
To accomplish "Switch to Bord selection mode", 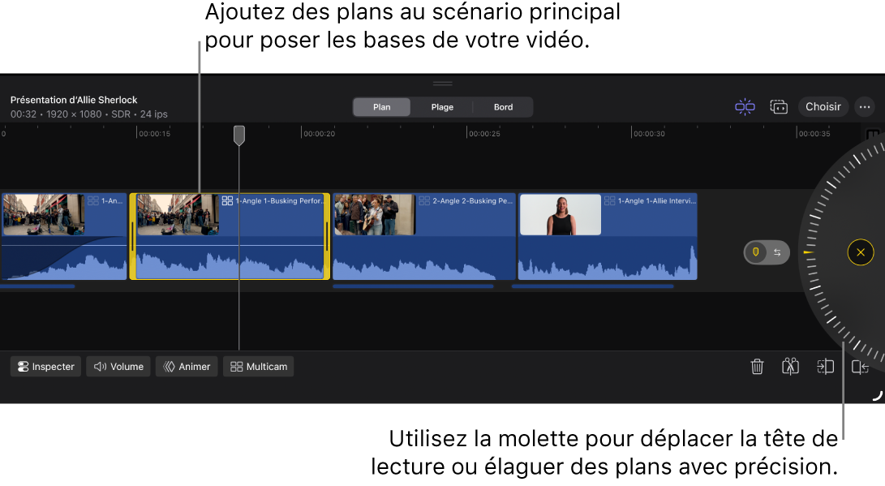I will click(503, 107).
